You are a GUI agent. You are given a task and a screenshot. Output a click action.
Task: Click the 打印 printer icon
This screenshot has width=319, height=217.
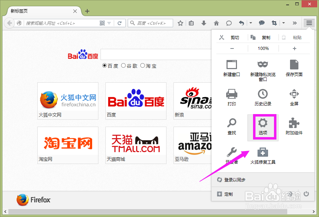pyautogui.click(x=232, y=94)
